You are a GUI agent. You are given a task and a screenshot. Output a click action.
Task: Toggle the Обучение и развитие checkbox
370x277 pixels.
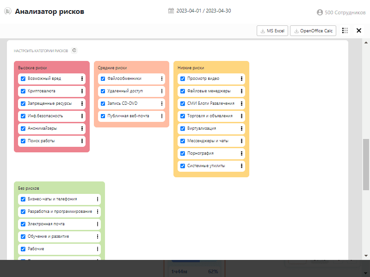coord(23,236)
